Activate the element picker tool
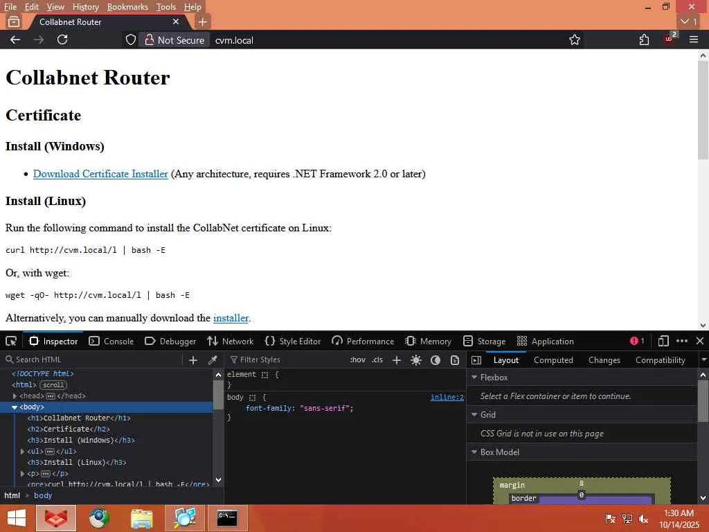The height and width of the screenshot is (532, 709). (x=11, y=341)
